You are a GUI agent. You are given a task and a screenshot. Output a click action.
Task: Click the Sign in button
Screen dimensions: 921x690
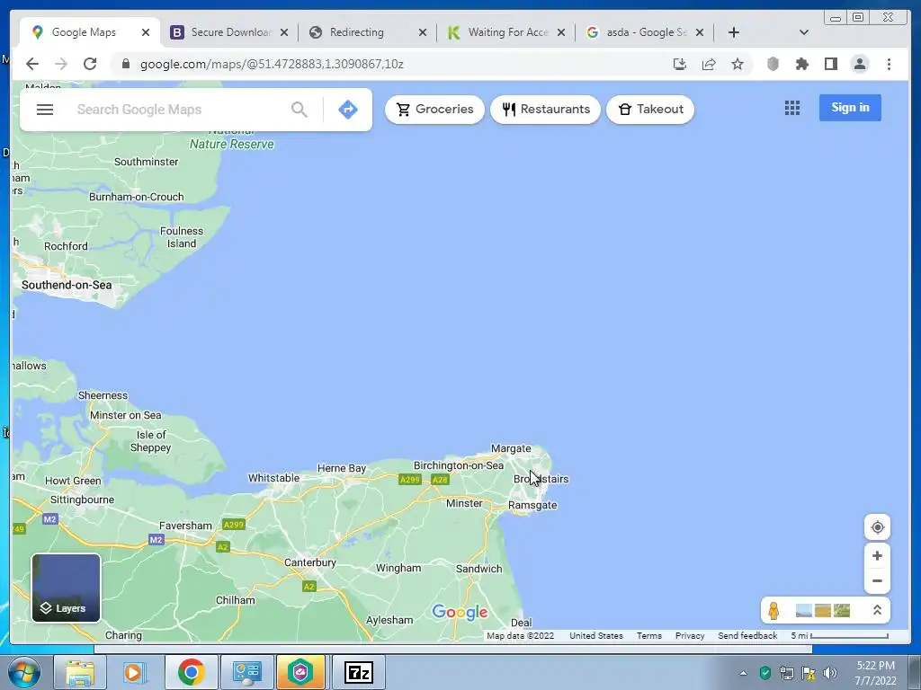pos(850,108)
